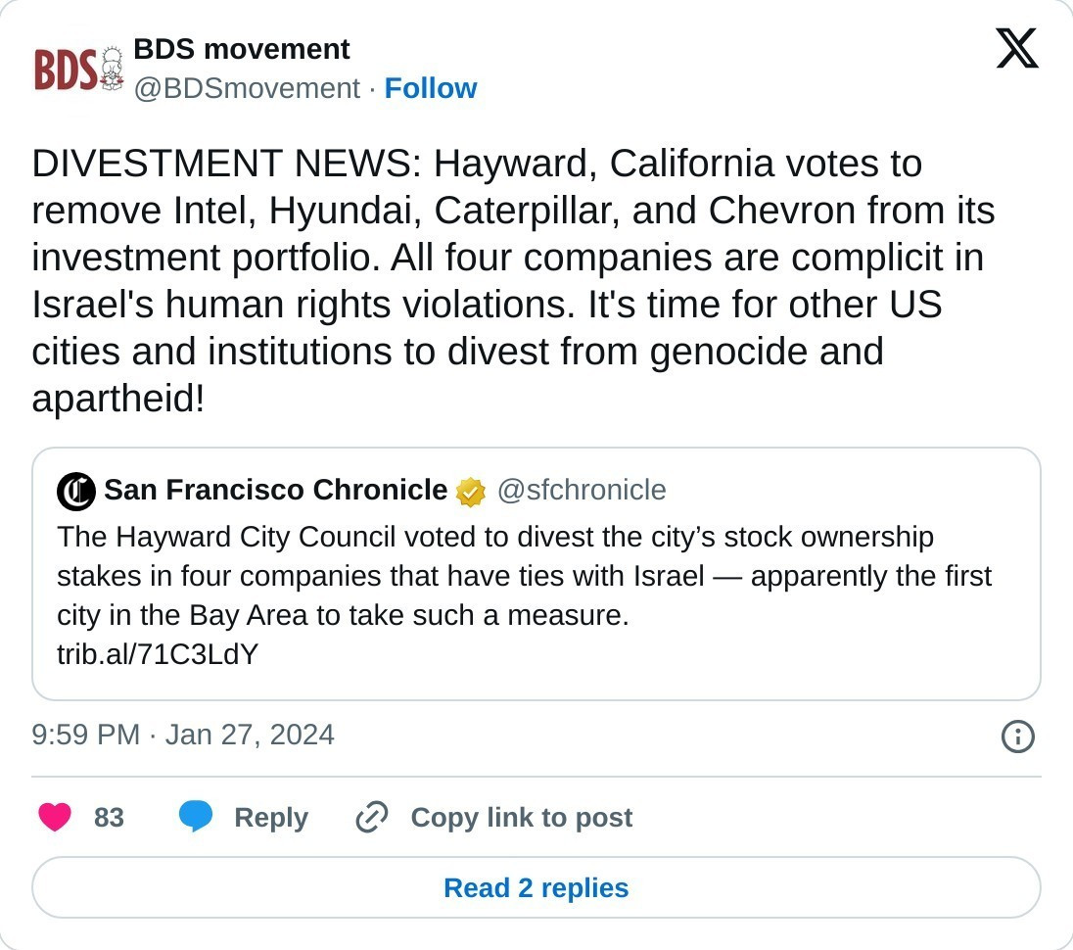This screenshot has width=1073, height=950.
Task: Click Copy link to post text
Action: pyautogui.click(x=521, y=818)
